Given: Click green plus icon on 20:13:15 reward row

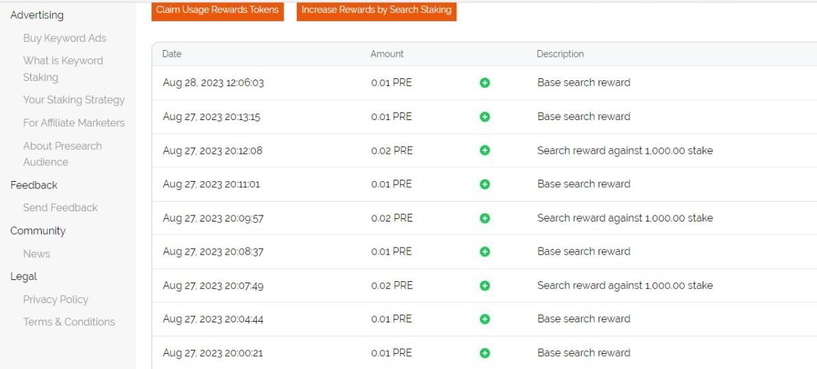Looking at the screenshot, I should coord(485,117).
